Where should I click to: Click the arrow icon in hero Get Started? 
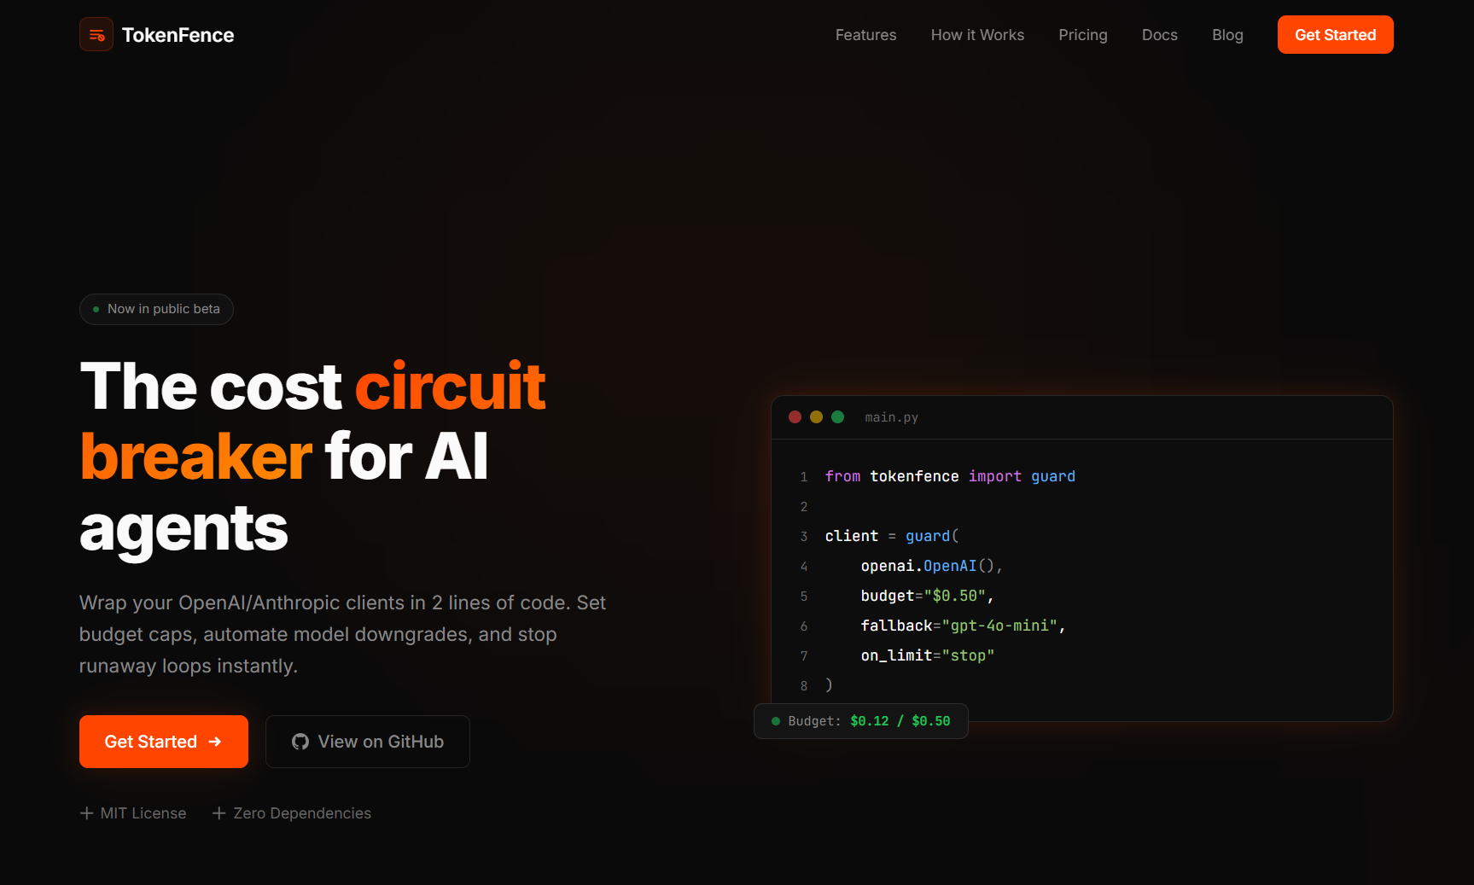215,742
